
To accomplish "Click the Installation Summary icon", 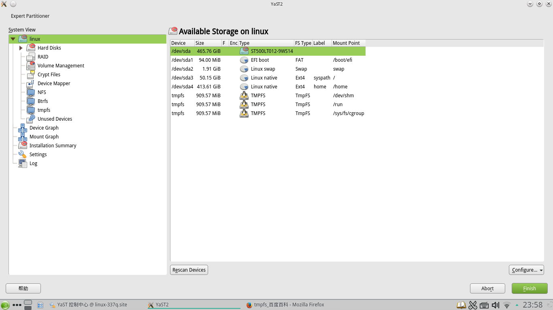I will (23, 145).
